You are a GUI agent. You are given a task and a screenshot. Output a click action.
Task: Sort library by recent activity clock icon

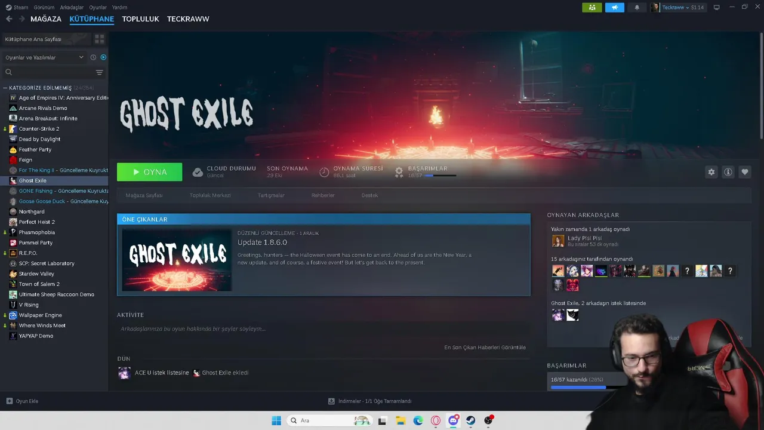tap(93, 57)
